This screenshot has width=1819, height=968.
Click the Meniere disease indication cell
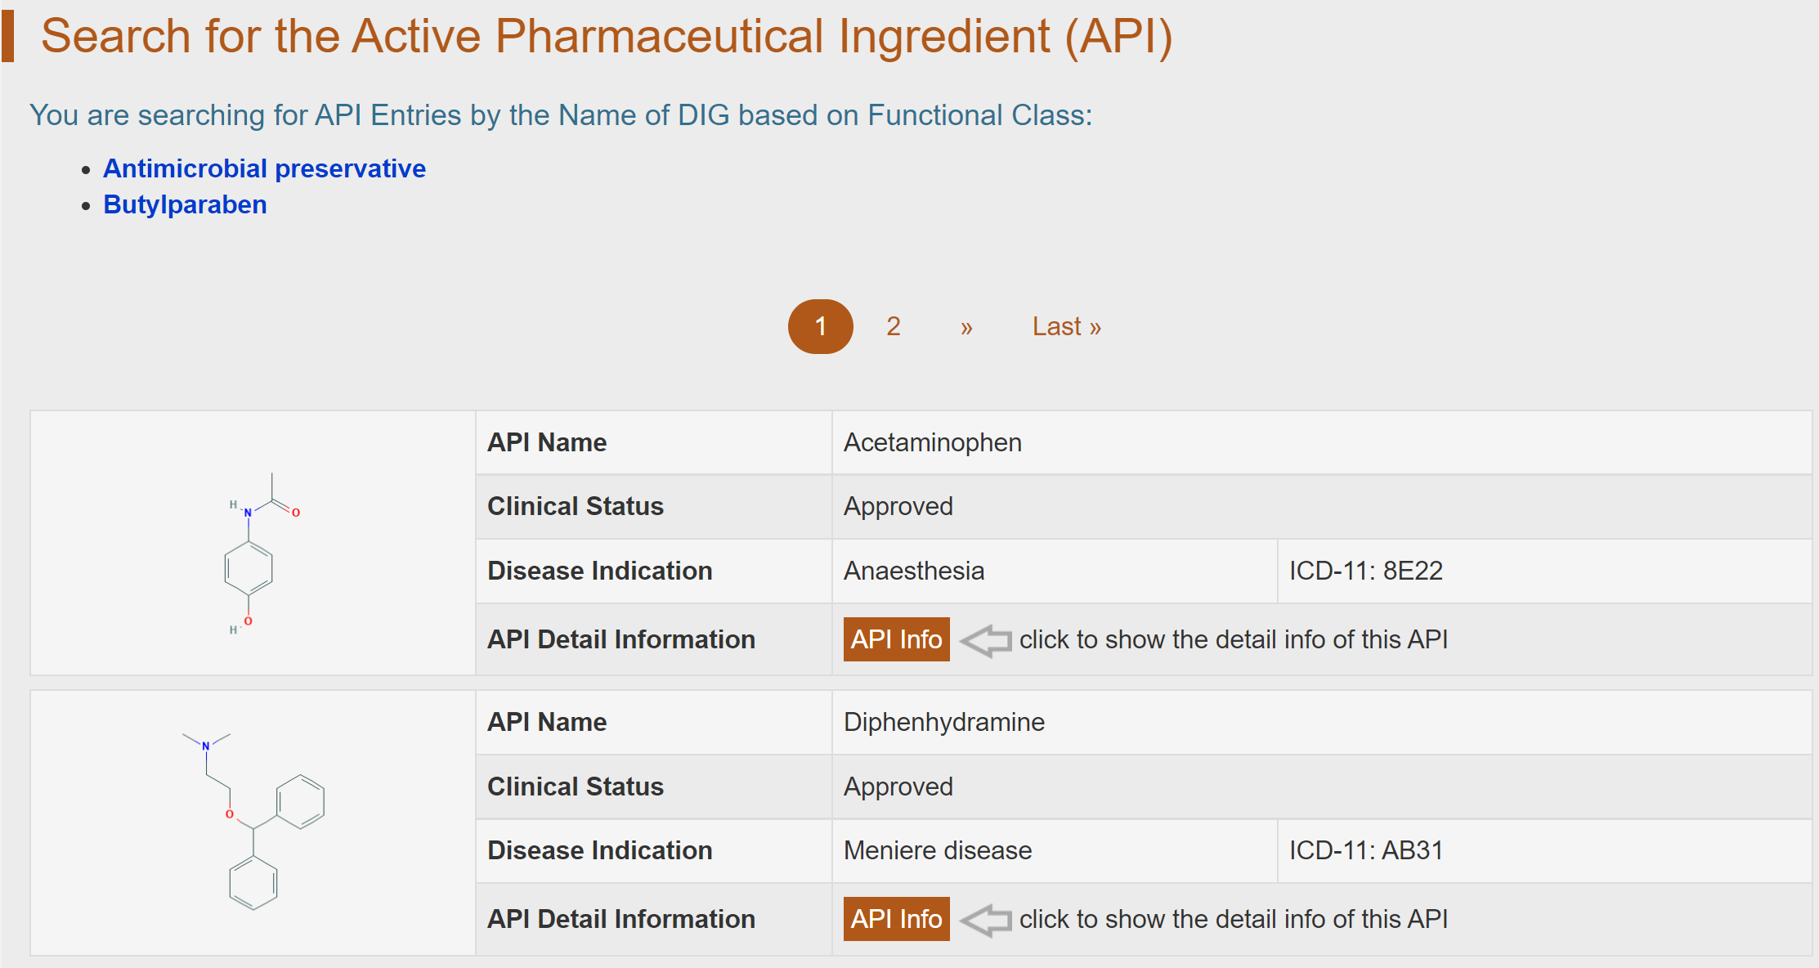[x=937, y=850]
